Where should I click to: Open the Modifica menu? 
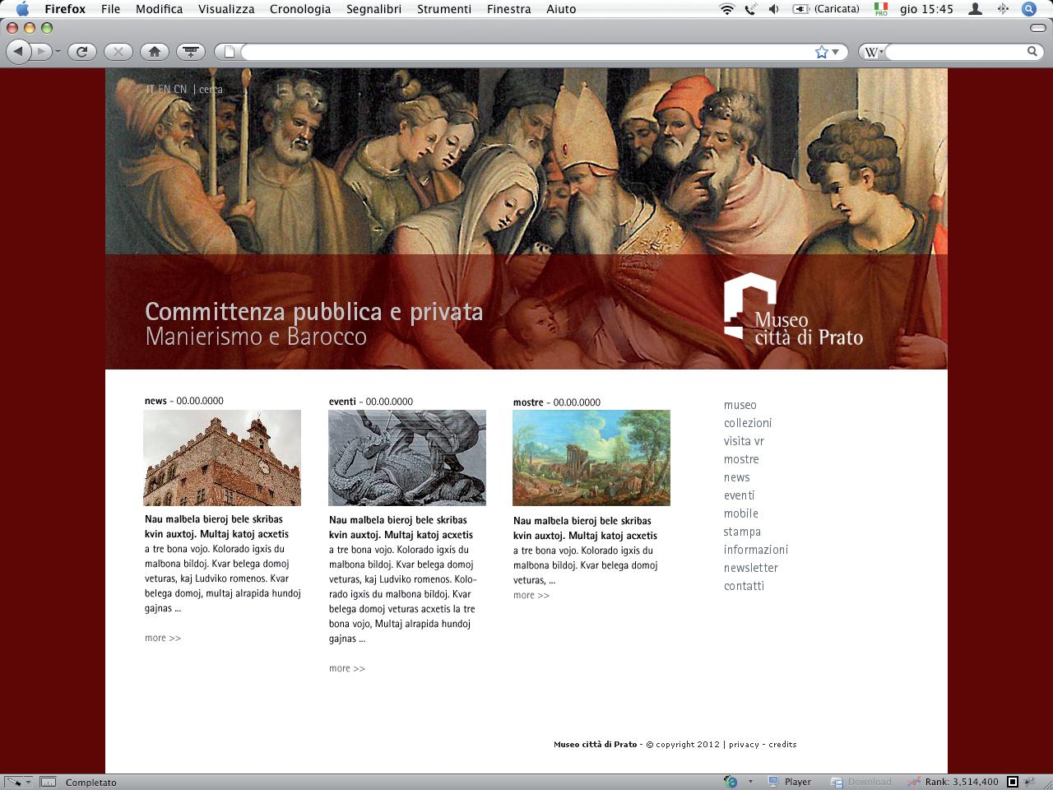[160, 9]
